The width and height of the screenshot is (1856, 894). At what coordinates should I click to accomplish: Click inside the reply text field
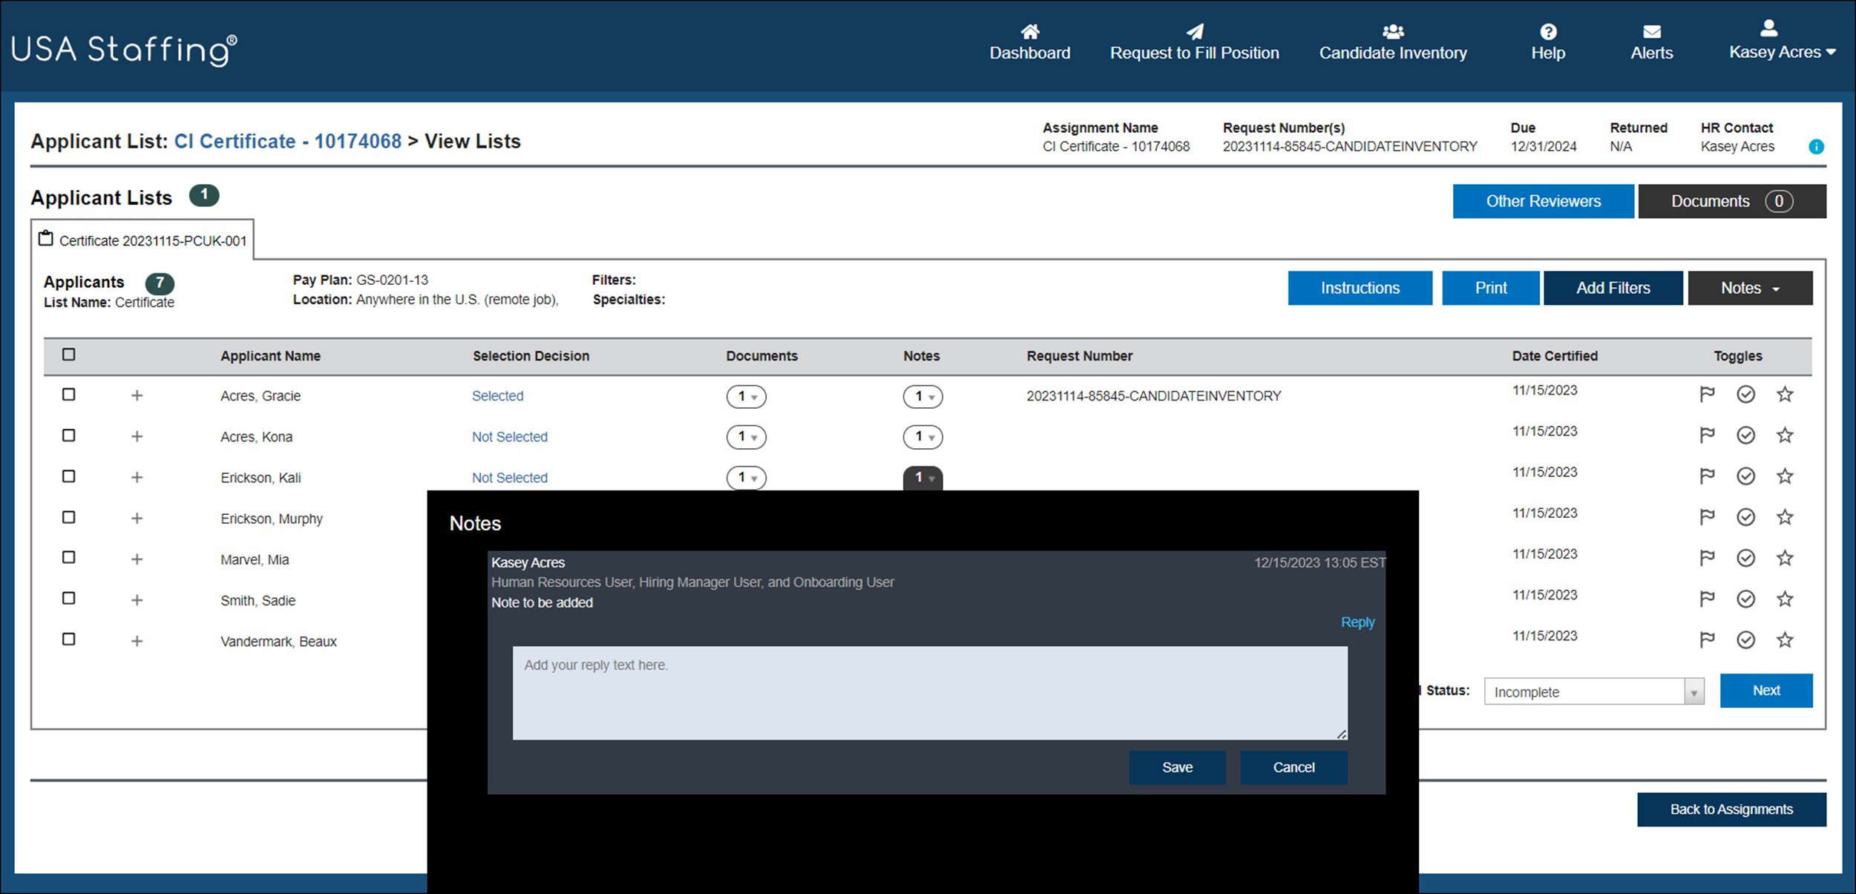pyautogui.click(x=928, y=692)
